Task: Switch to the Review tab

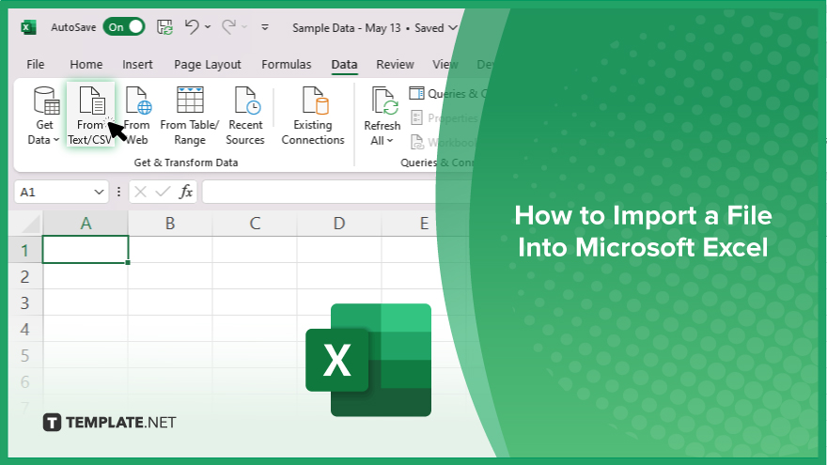Action: pyautogui.click(x=395, y=64)
